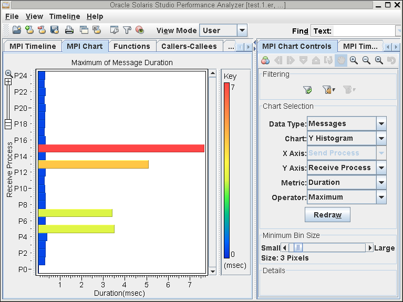Click the show/hide functions eye icon

140,30
